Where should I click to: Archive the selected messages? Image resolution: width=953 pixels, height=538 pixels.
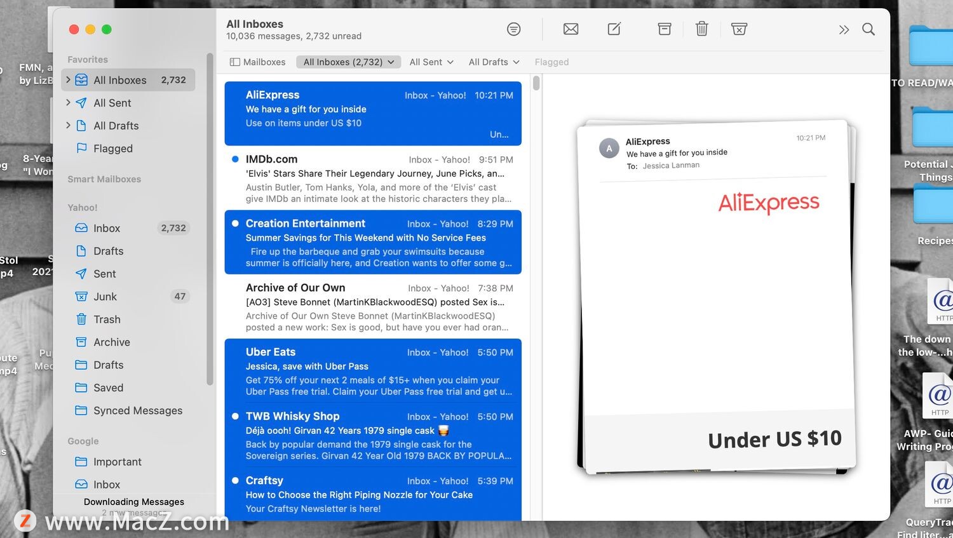point(665,29)
